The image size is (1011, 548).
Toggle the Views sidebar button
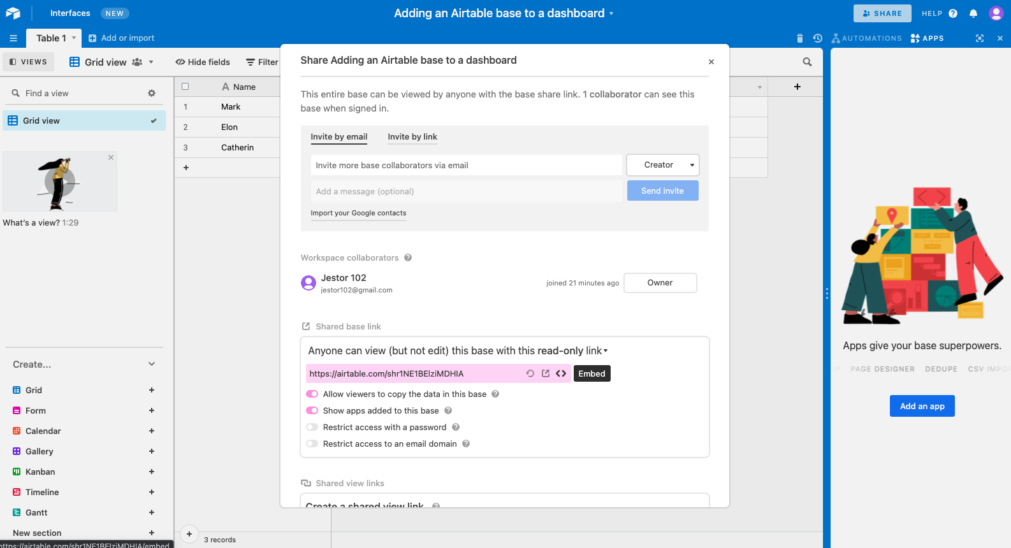(28, 62)
